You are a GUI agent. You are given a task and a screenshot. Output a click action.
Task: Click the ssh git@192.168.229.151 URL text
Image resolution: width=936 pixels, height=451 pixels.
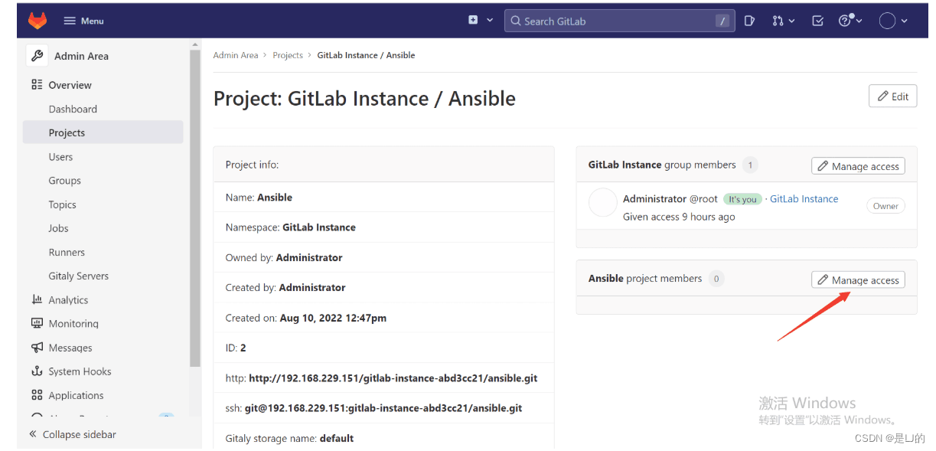coord(383,408)
